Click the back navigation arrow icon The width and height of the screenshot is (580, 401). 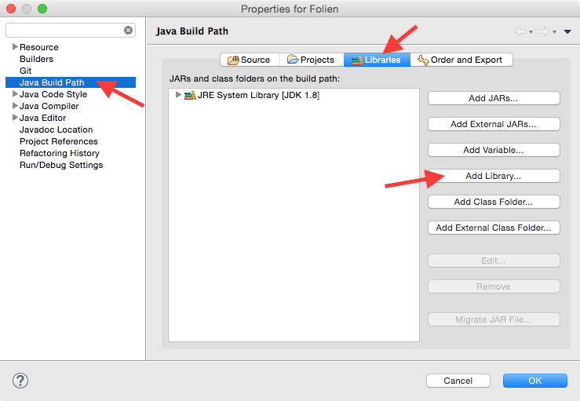520,31
